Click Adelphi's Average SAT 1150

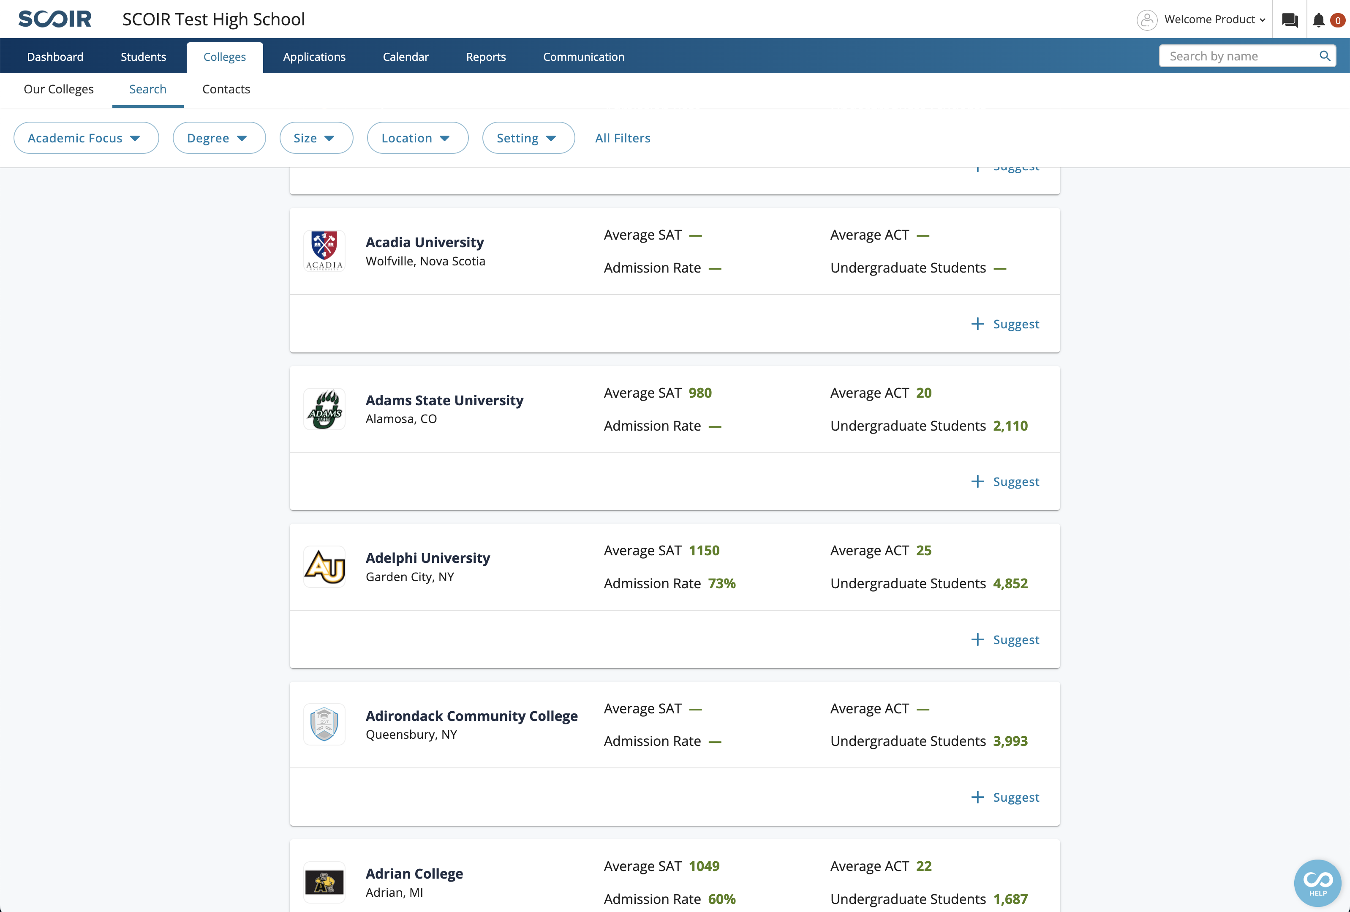(x=704, y=550)
